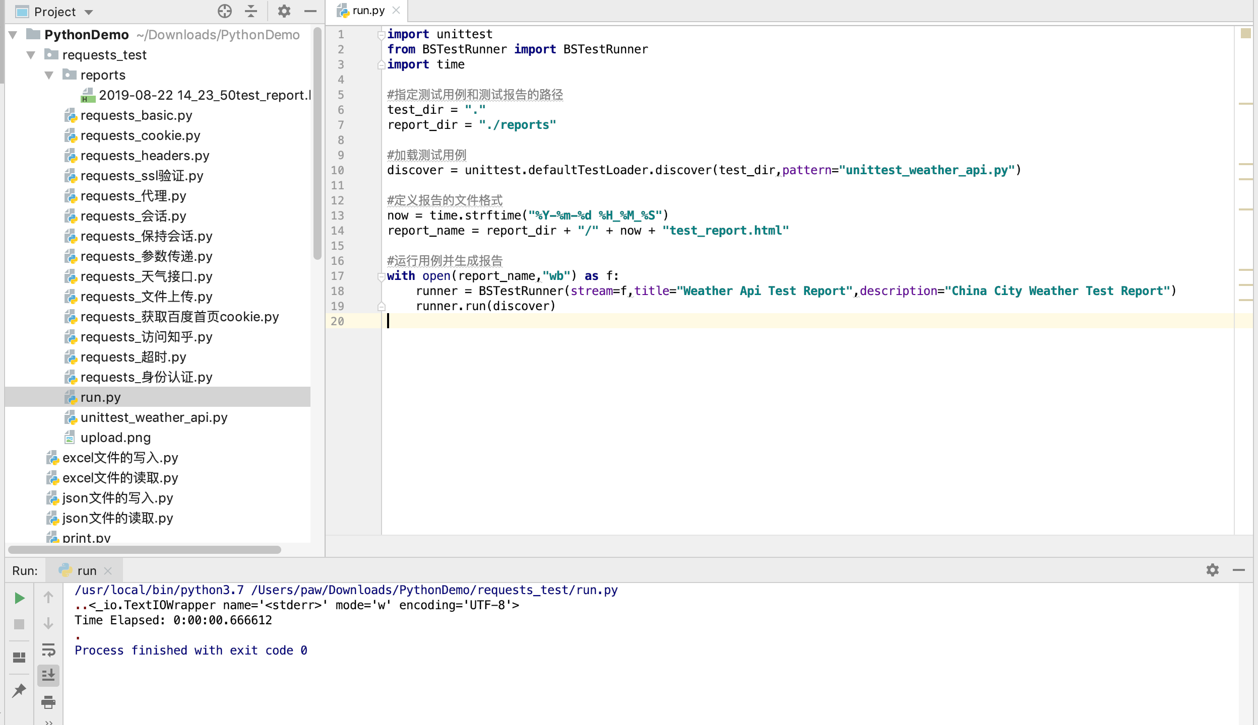Click the Rerun green play icon
The width and height of the screenshot is (1258, 725).
tap(19, 598)
